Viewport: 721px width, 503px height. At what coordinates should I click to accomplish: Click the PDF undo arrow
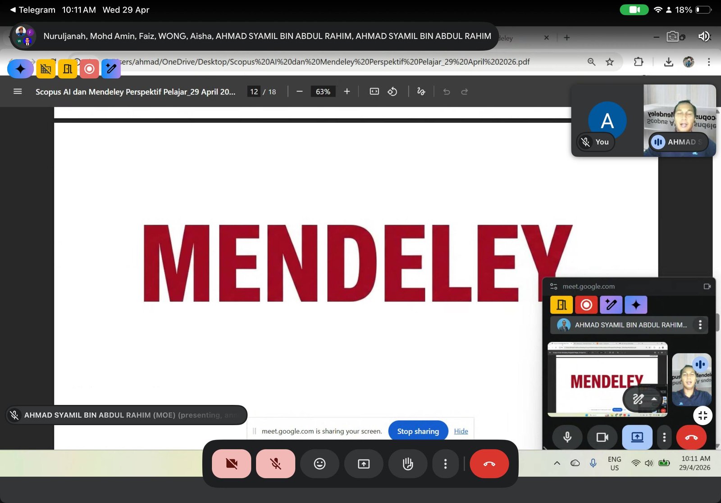[447, 92]
